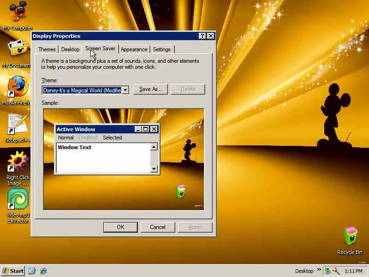369x277 pixels.
Task: Open Right Click Image shortcut
Action: click(x=18, y=169)
